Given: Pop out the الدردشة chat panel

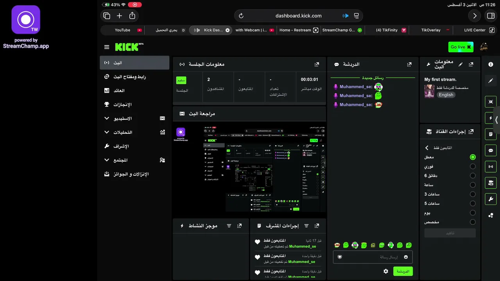Looking at the screenshot, I should 409,64.
